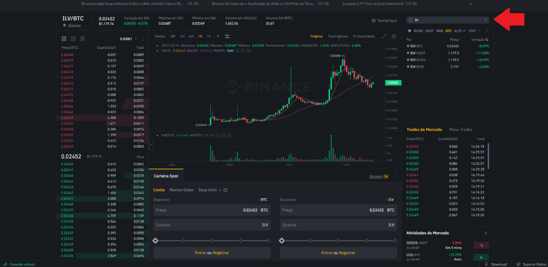Collapse the Atividades do Mercado panel

tap(486, 233)
